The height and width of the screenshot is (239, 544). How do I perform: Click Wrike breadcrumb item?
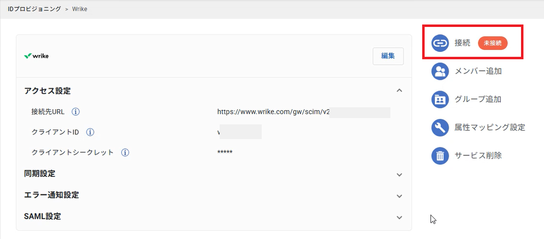[79, 9]
